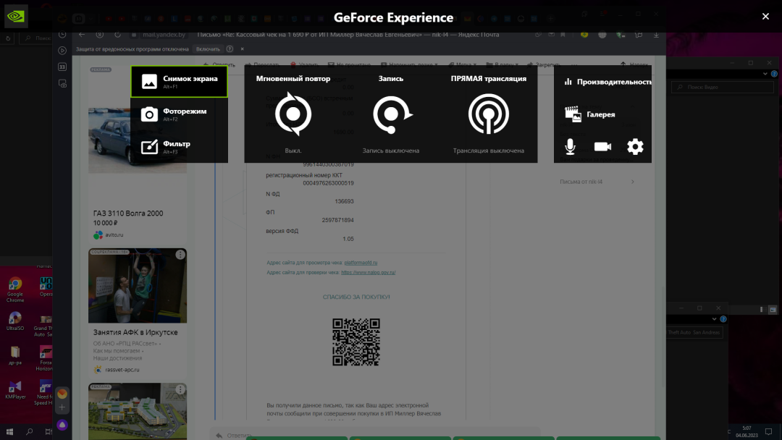Open platformaofd.ru receipt link
Image resolution: width=782 pixels, height=440 pixels.
point(361,263)
